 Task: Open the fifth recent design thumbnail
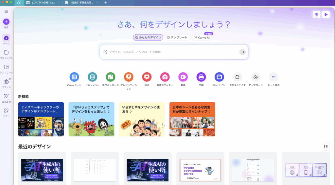[253, 170]
